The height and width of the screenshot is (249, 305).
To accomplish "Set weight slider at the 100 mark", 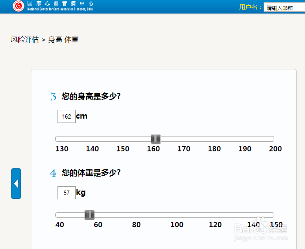I will coord(177,215).
